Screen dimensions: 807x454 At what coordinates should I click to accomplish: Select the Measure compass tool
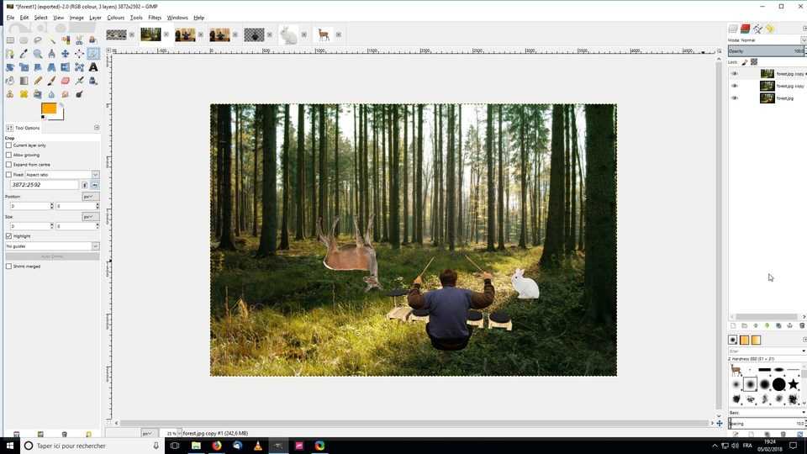(x=51, y=54)
